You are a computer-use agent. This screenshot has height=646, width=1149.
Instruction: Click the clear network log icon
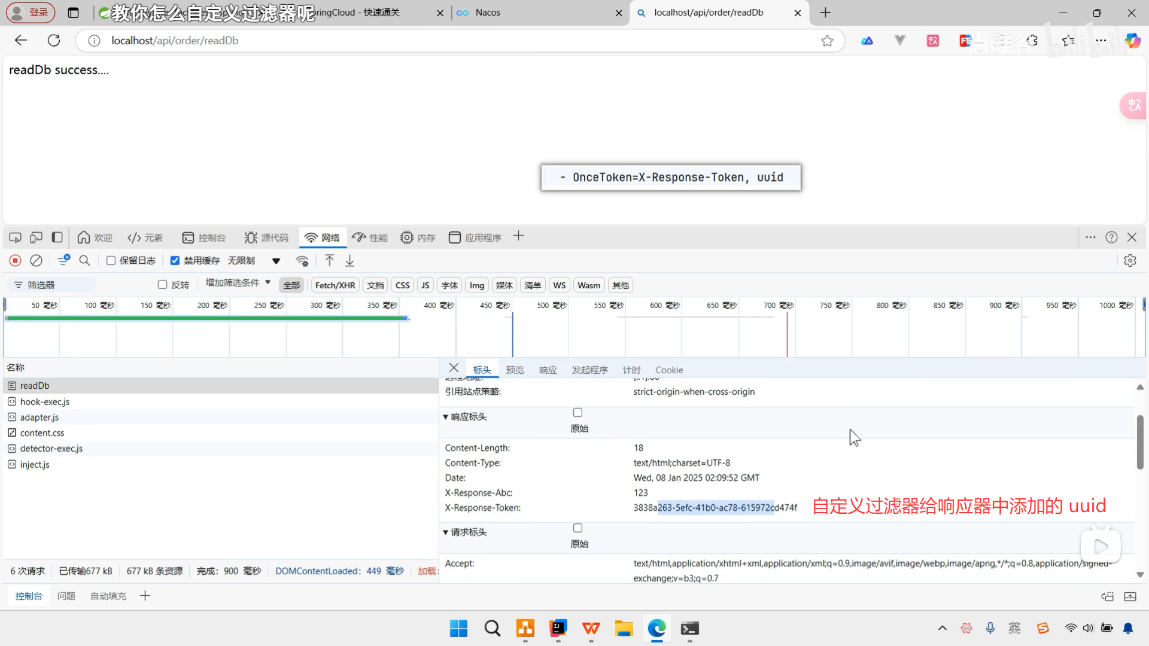pos(37,261)
